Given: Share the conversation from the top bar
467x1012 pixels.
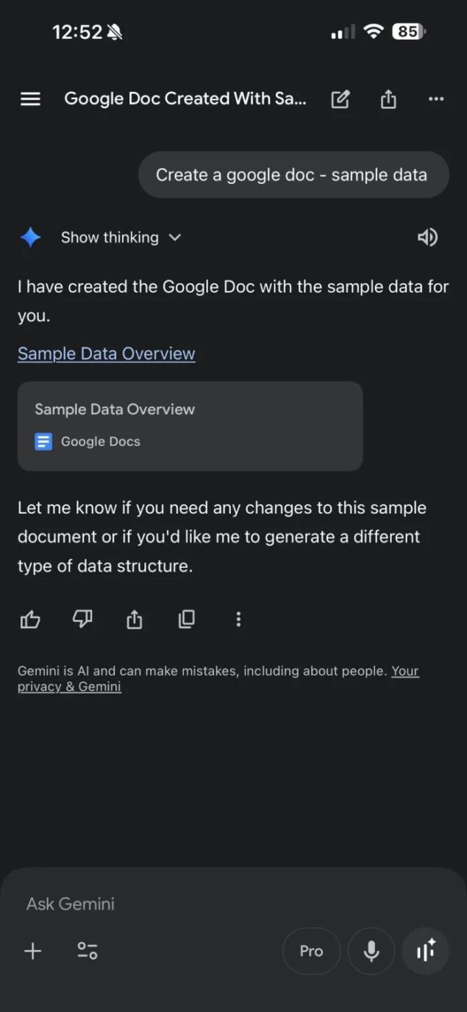Looking at the screenshot, I should [388, 99].
